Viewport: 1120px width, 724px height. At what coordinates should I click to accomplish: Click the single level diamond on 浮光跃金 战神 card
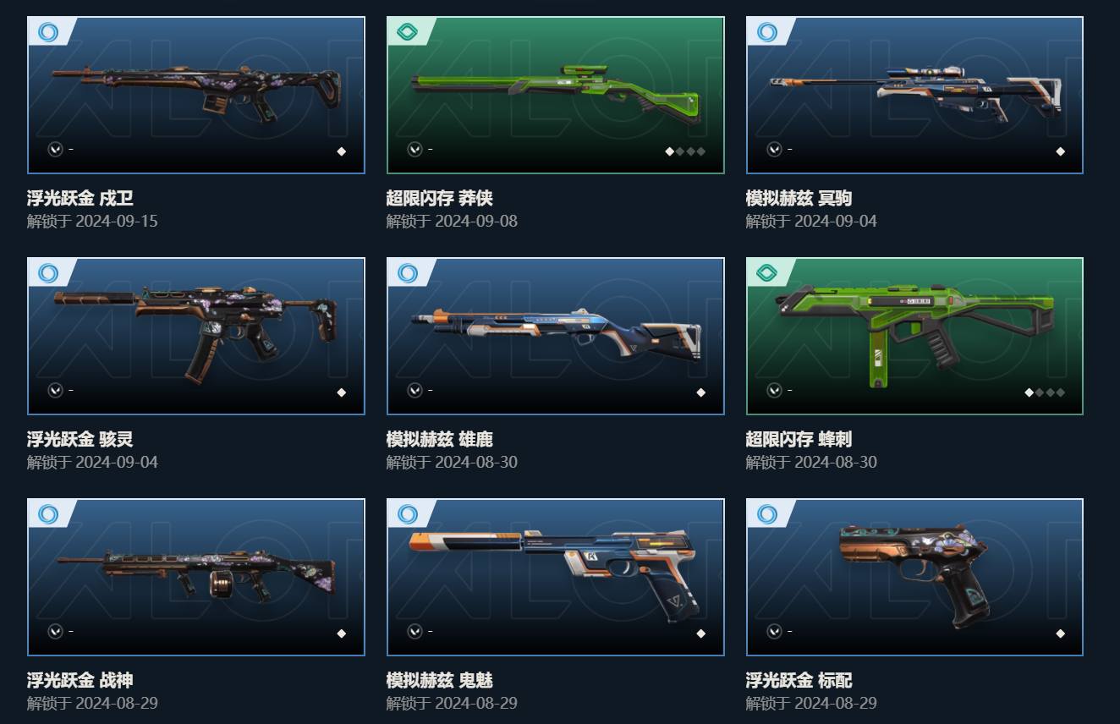click(x=342, y=633)
